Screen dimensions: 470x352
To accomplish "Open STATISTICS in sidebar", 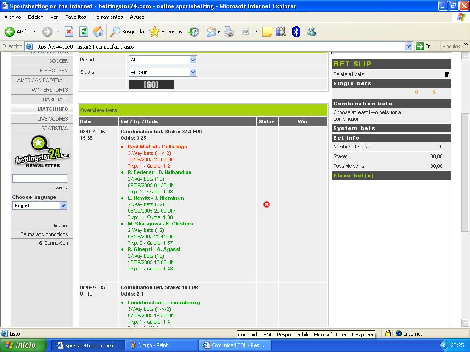I will pyautogui.click(x=55, y=128).
